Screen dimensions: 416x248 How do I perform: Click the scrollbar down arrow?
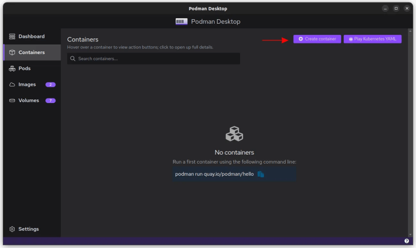410,235
